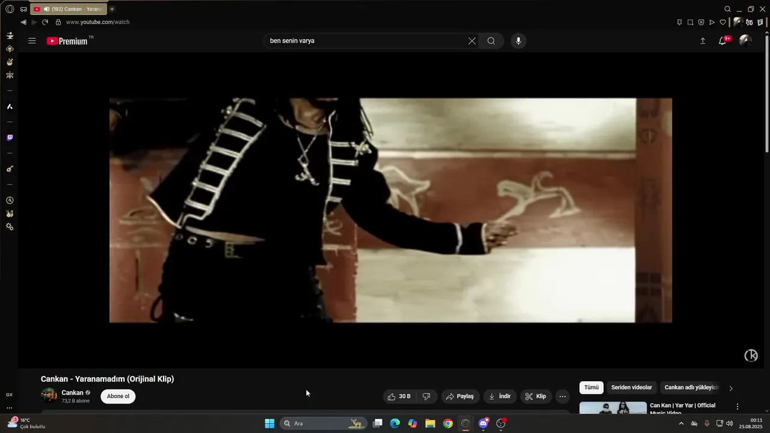This screenshot has width=770, height=433.
Task: Open Microsoft Edge from taskbar
Action: click(395, 423)
